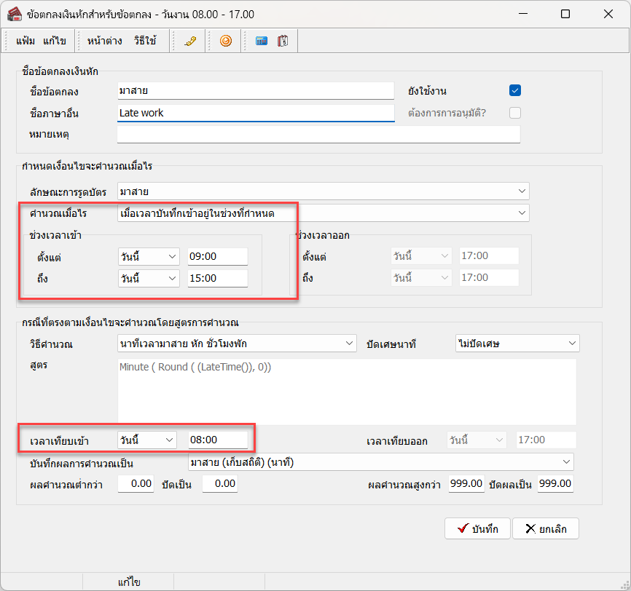Viewport: 631px width, 591px height.
Task: Click the หมายเหตุ remarks input field
Action: pos(318,135)
